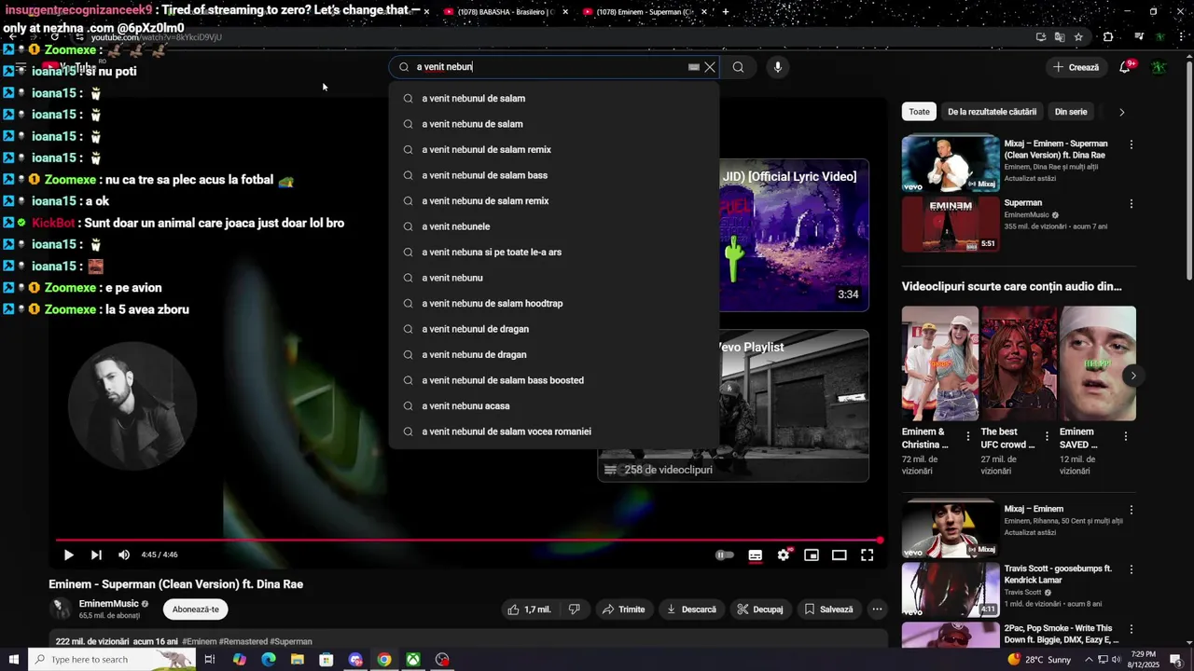Image resolution: width=1194 pixels, height=671 pixels.
Task: Open options for Mixaj – Eminem
Action: click(1132, 511)
